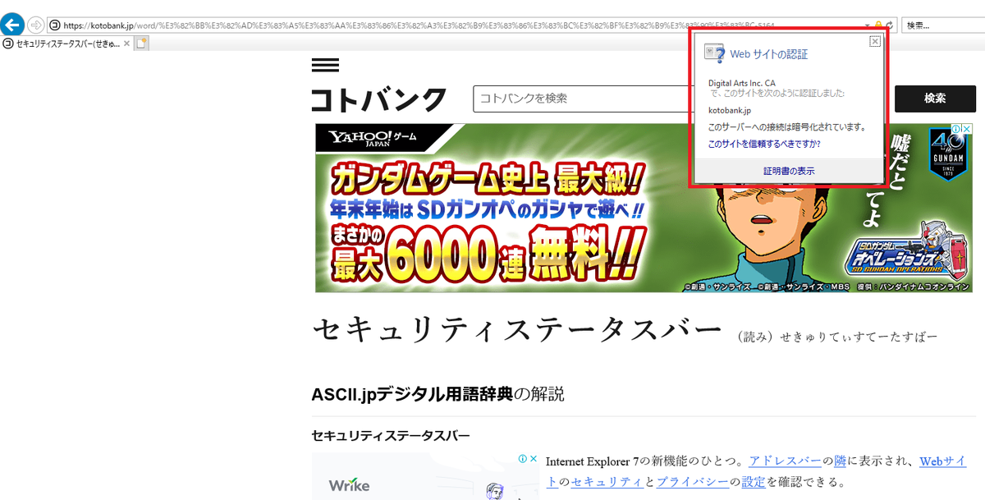Click the Gundam 40th anniversary badge
Viewport: 985px width, 500px height.
click(x=946, y=154)
